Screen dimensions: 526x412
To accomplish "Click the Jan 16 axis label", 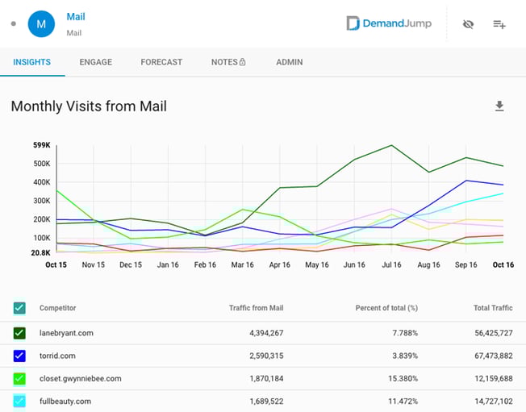I will 168,264.
